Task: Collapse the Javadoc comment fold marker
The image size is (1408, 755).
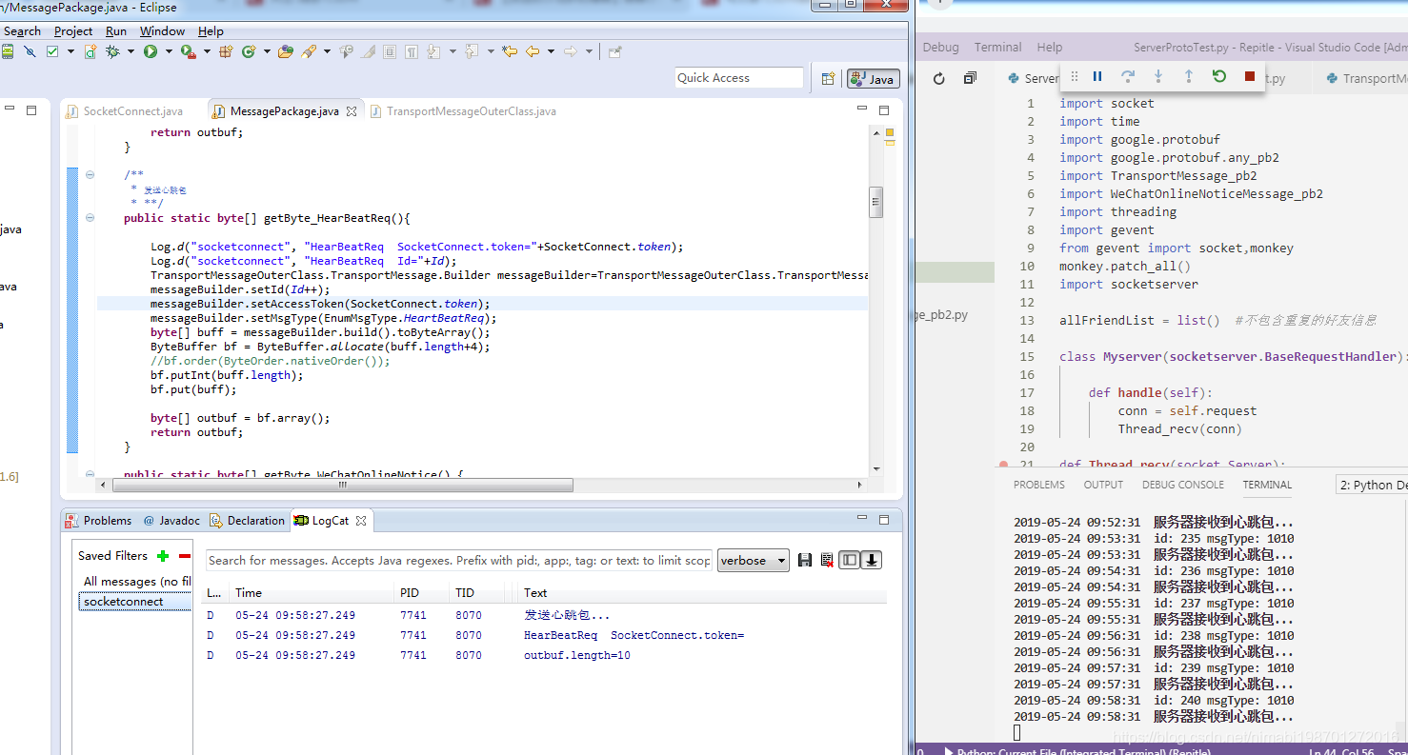Action: (x=90, y=174)
